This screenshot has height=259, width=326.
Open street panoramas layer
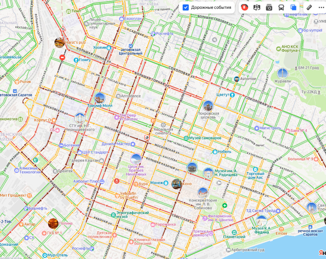tap(257, 7)
